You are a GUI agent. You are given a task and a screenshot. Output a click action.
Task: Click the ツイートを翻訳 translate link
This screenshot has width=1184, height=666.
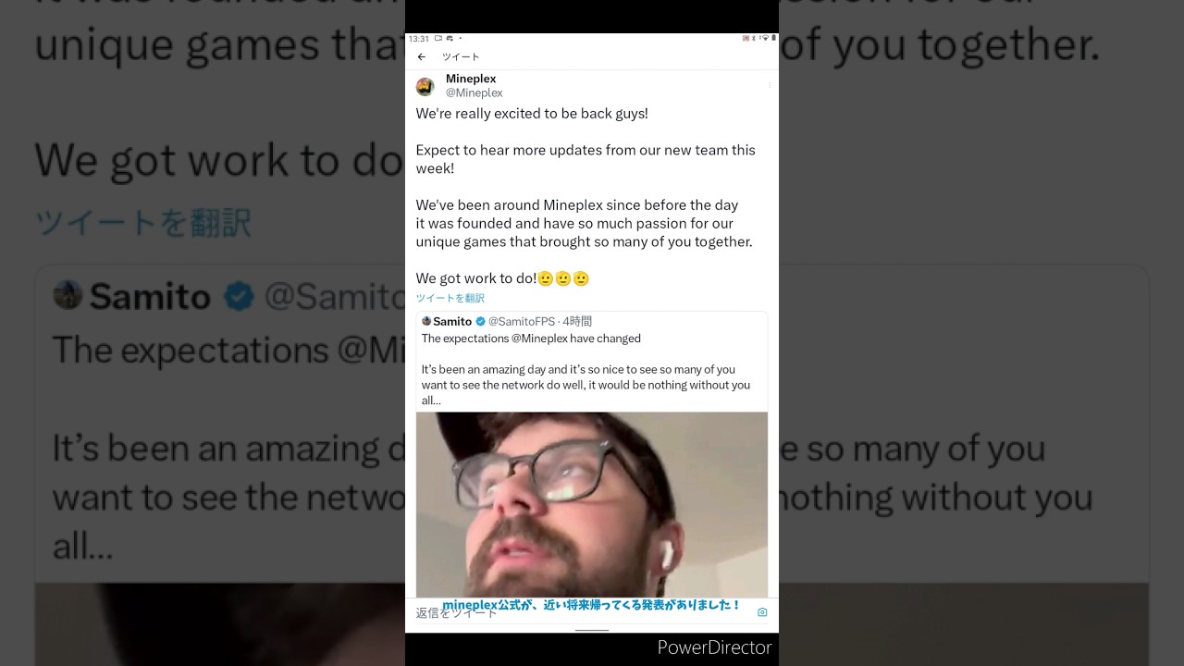point(450,298)
